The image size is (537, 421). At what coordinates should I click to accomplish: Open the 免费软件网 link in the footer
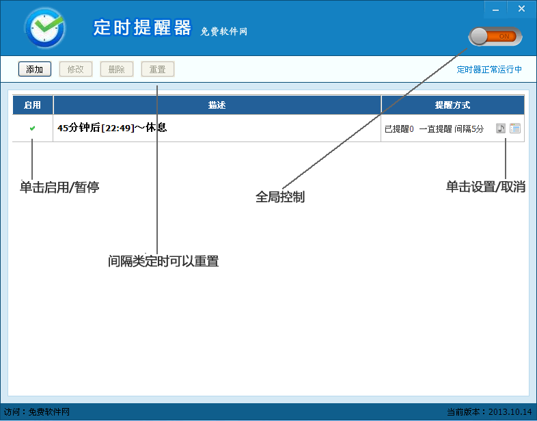pos(49,412)
